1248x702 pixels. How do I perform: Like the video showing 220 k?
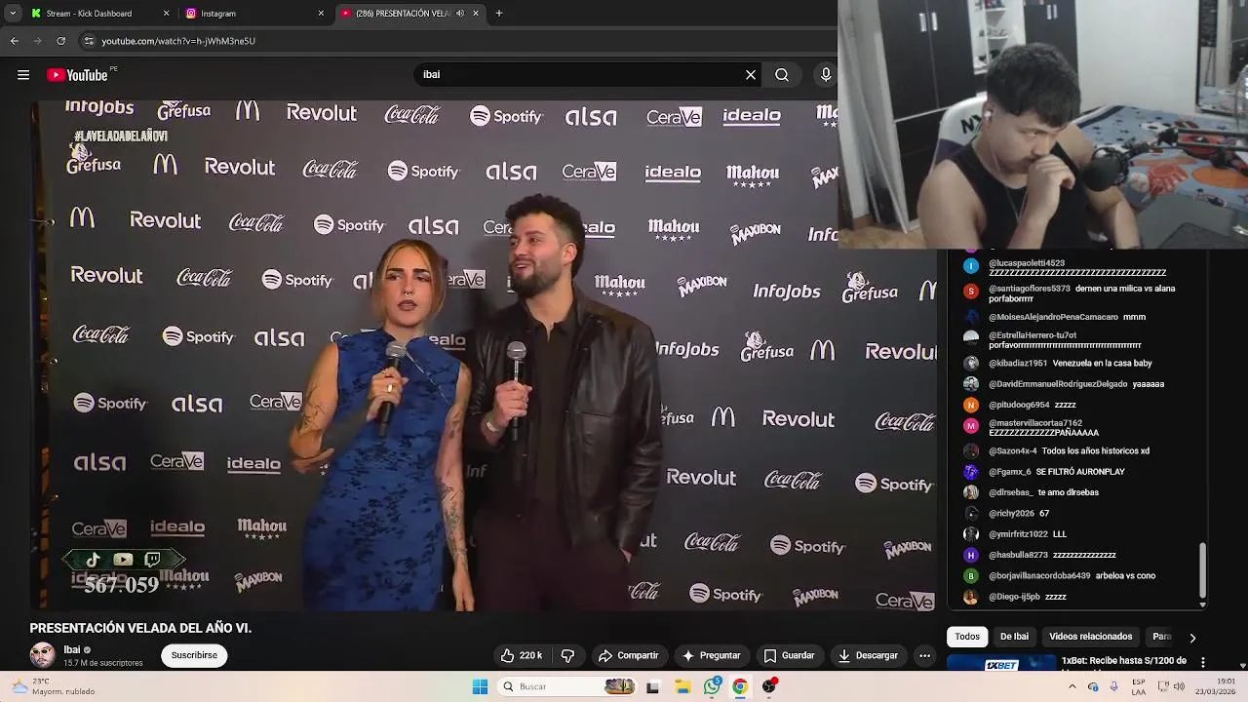(x=521, y=655)
